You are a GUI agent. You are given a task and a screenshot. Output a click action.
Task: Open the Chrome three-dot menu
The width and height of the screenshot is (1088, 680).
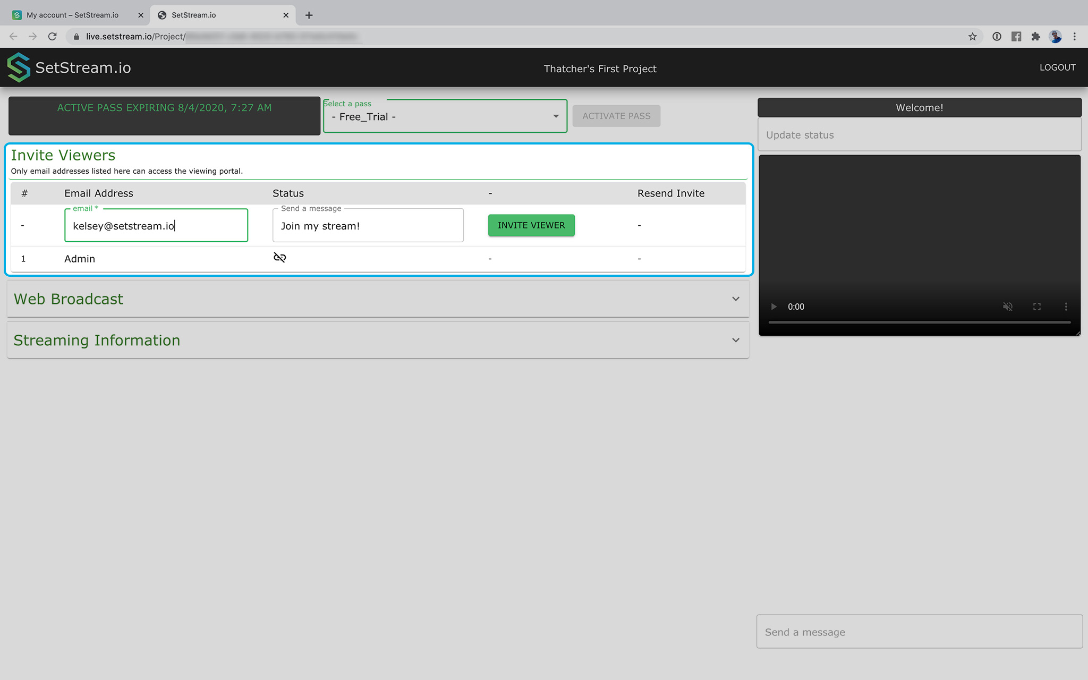coord(1074,36)
